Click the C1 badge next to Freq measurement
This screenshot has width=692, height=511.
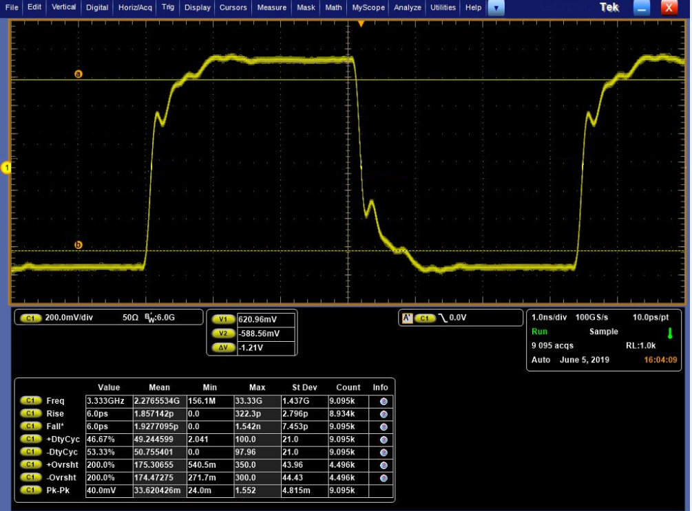point(30,401)
